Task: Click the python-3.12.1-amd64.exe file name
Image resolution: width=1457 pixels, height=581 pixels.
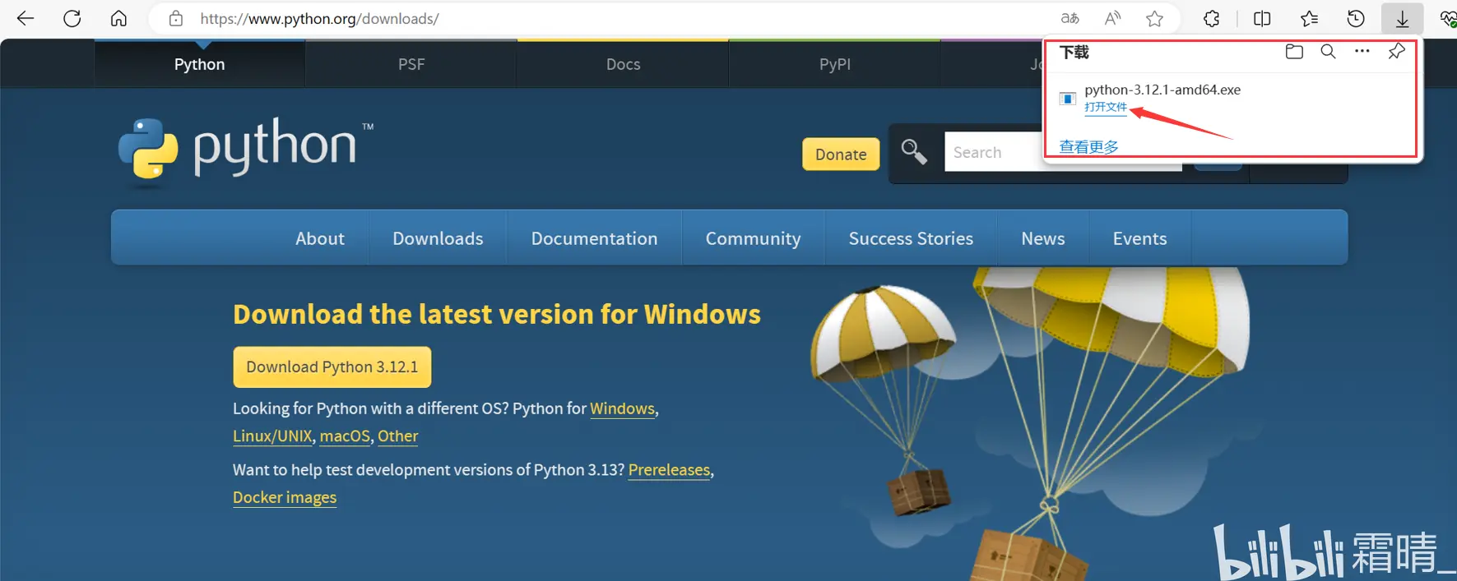Action: point(1162,90)
